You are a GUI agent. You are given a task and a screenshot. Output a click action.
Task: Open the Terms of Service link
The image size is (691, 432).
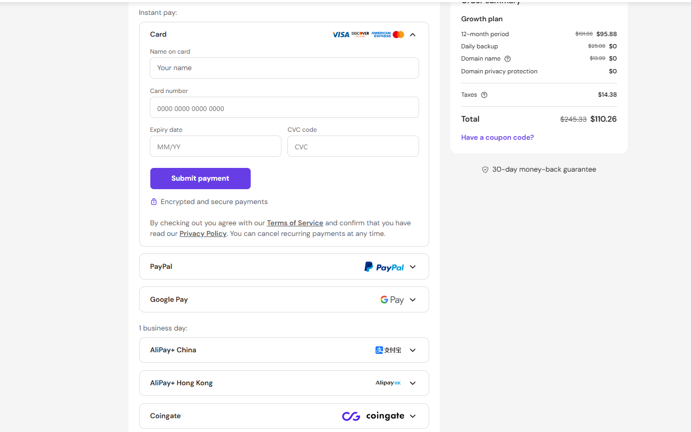pyautogui.click(x=295, y=223)
